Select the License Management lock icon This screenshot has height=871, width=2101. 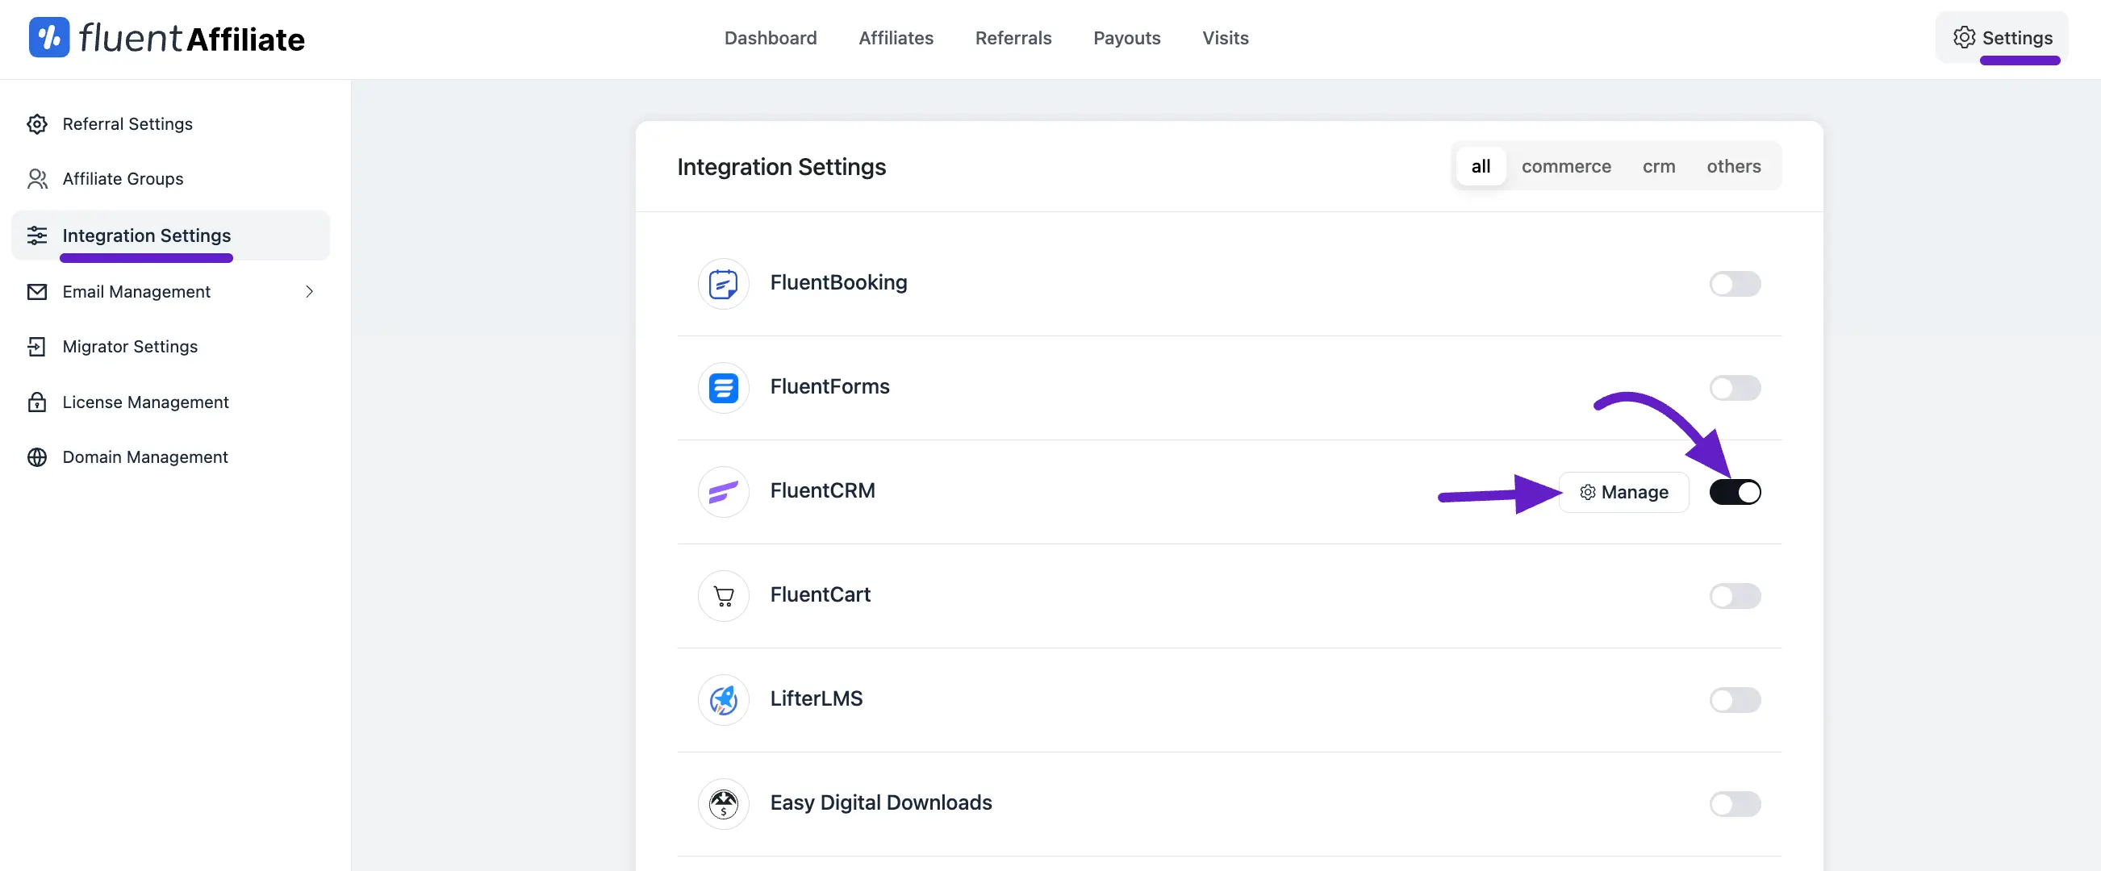pyautogui.click(x=36, y=402)
